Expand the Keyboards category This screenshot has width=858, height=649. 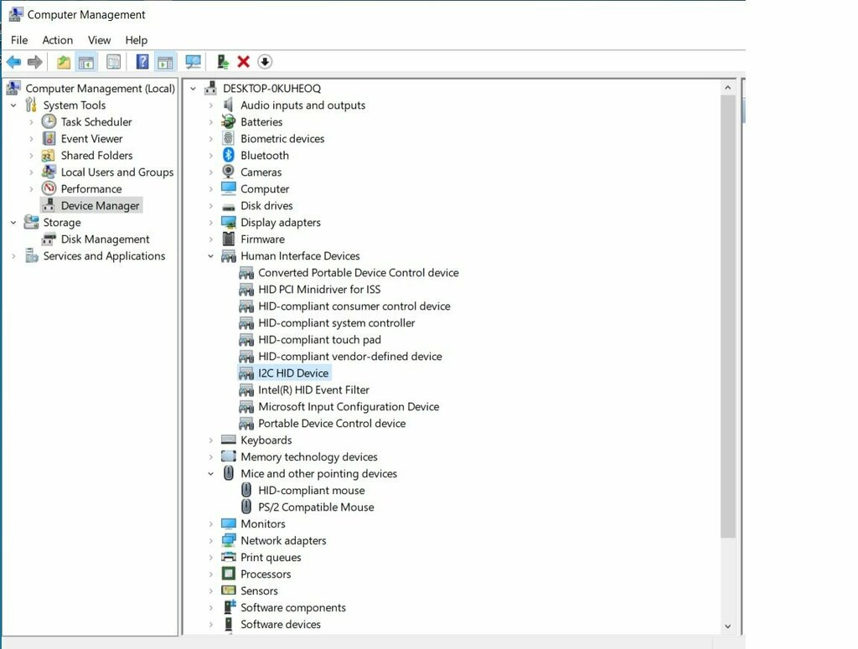pyautogui.click(x=211, y=440)
